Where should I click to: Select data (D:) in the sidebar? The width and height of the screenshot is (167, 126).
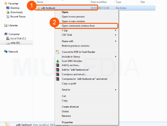click(x=15, y=43)
